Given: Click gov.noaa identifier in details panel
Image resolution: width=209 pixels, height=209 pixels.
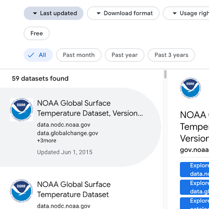Looking at the screenshot, I should coord(194,150).
